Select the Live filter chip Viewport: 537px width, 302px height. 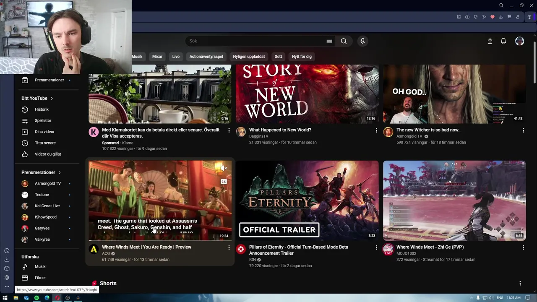coord(176,57)
